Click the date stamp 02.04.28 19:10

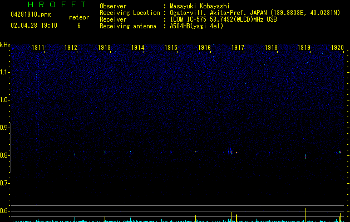coord(34,26)
